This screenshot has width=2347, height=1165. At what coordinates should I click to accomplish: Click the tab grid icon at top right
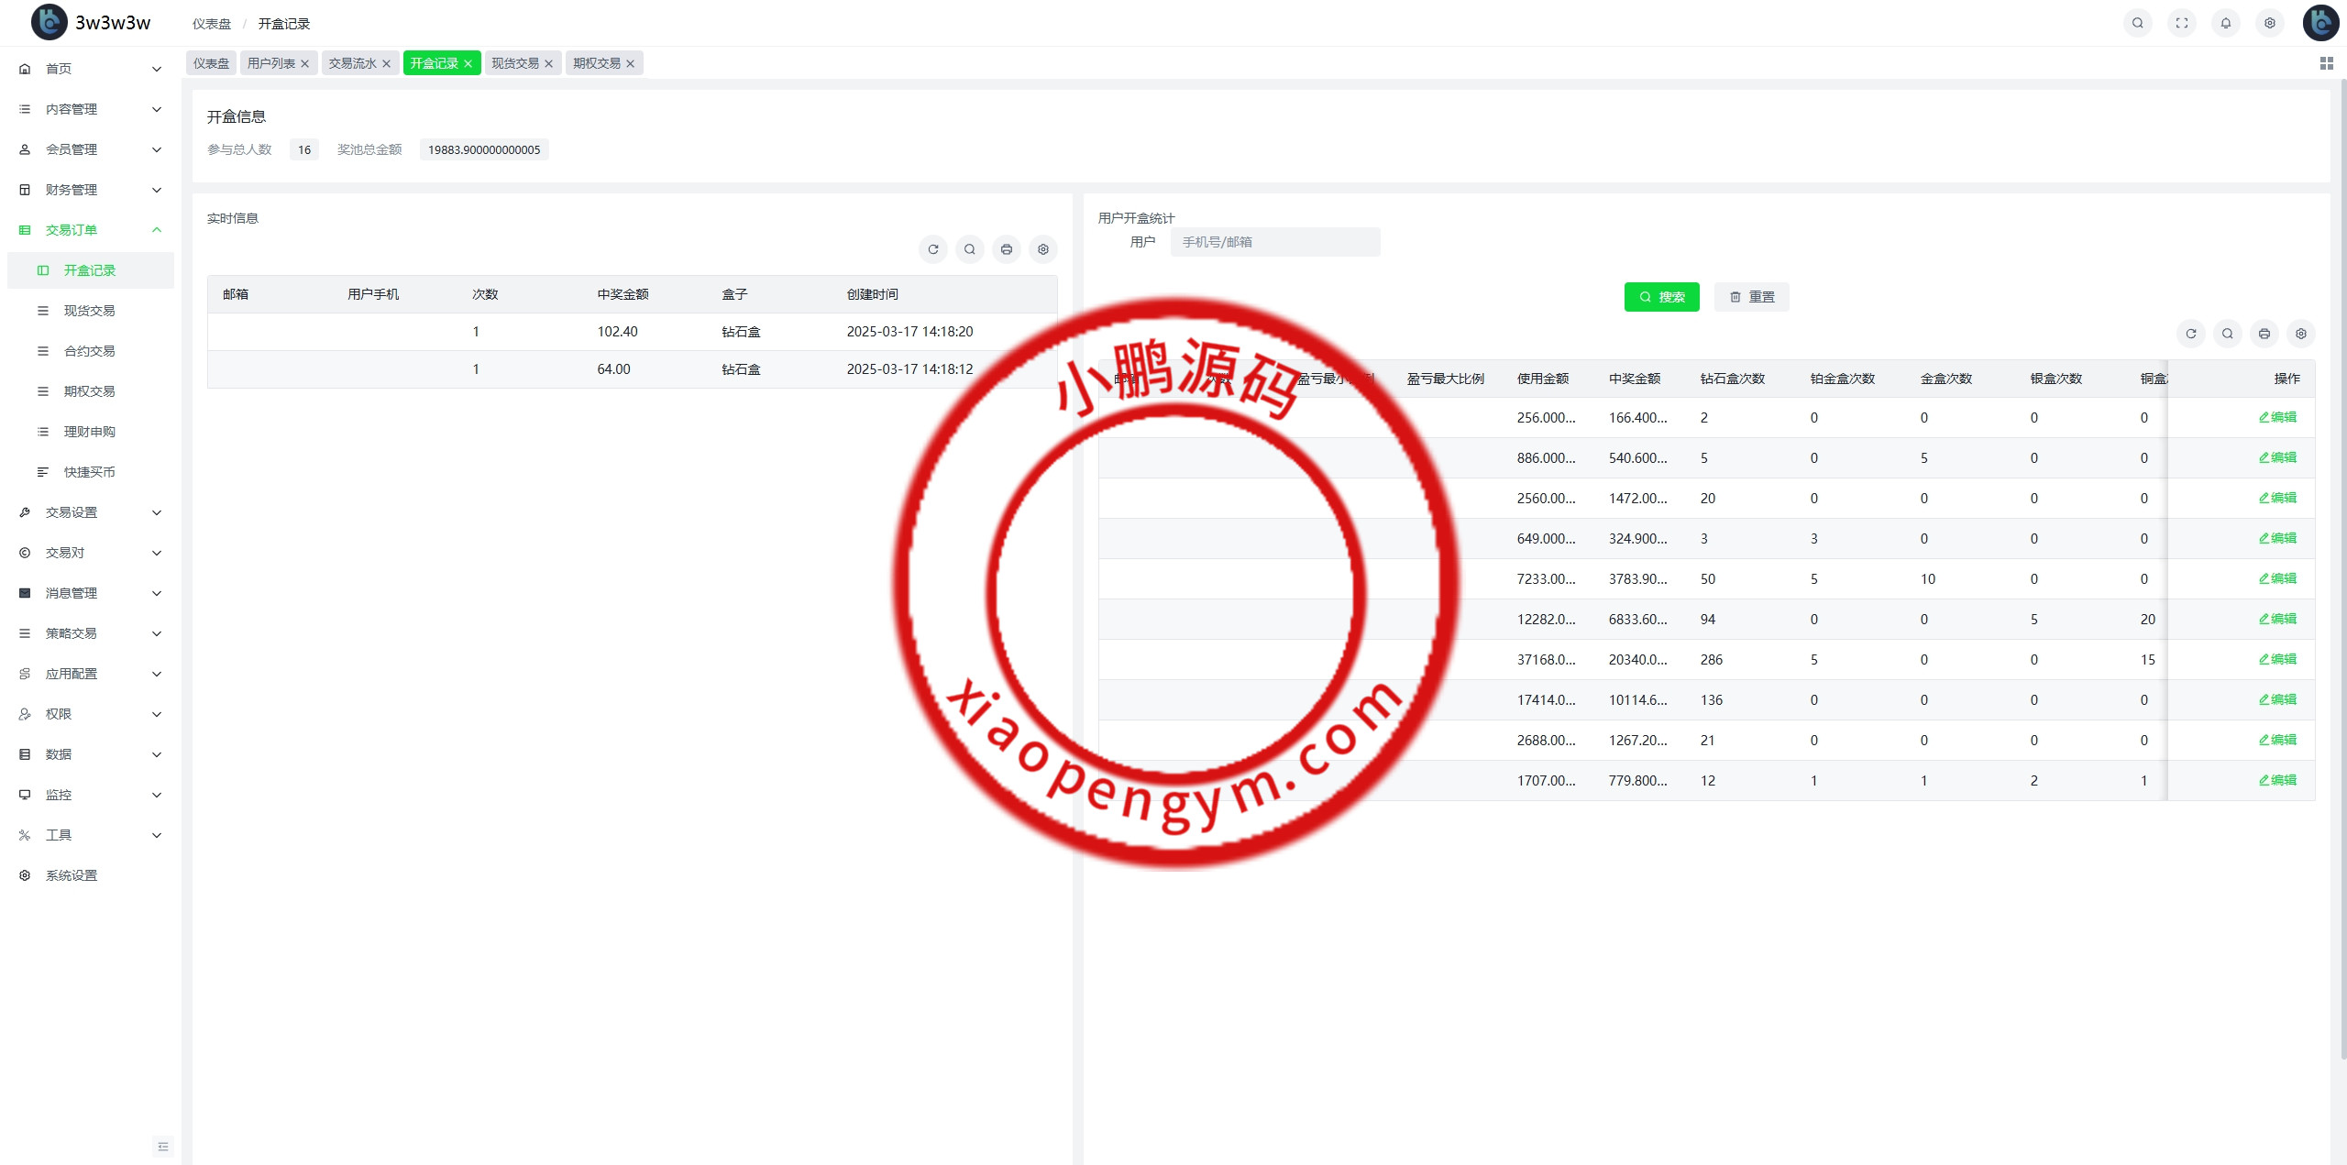[x=2326, y=63]
